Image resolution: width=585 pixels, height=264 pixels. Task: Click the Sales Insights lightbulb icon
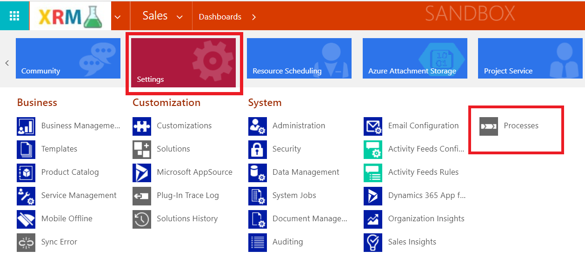pyautogui.click(x=372, y=242)
